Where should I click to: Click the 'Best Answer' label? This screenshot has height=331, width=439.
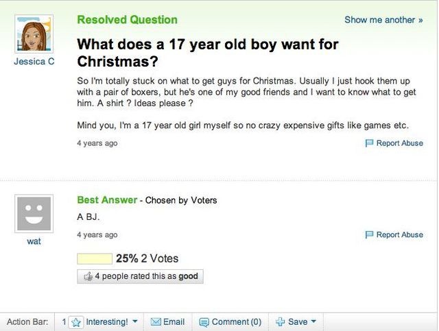107,200
